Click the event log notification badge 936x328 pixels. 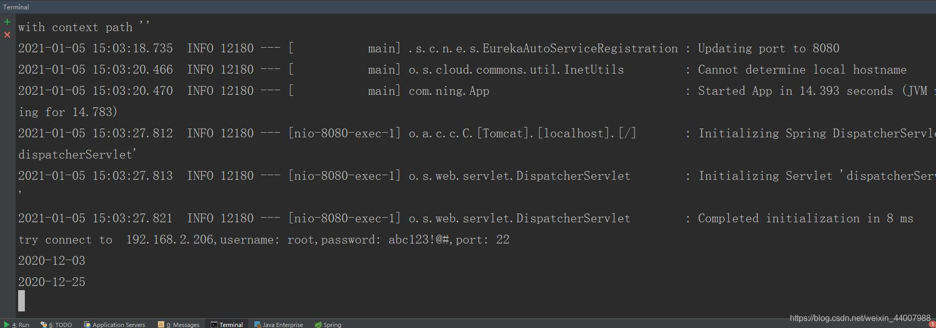tap(932, 324)
